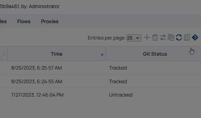Click the Git diamond icon
Screen dimensions: 201x118
tap(195, 38)
